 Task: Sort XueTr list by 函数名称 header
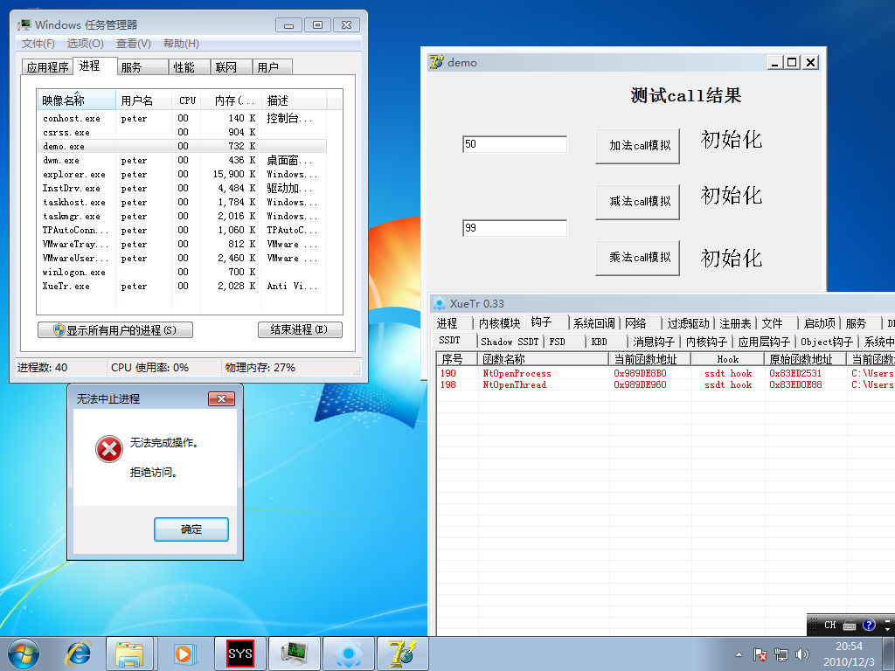coord(543,359)
